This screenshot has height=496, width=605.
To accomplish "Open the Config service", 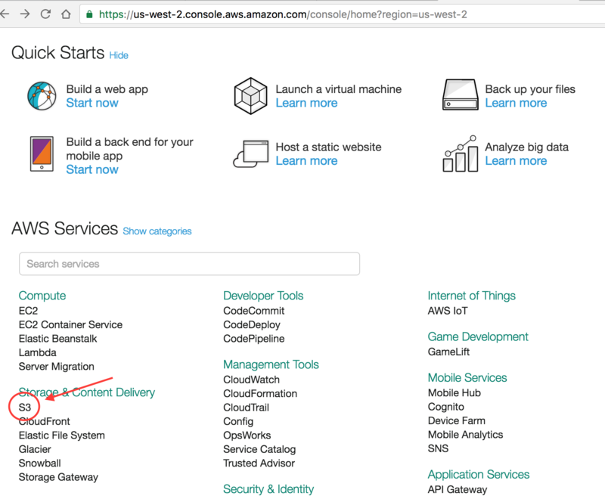I will (238, 422).
